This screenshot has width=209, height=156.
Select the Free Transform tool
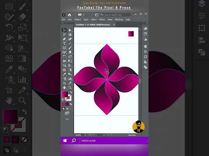70,61
